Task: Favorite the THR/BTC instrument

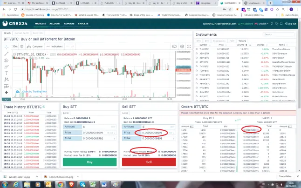Action: tap(197, 49)
